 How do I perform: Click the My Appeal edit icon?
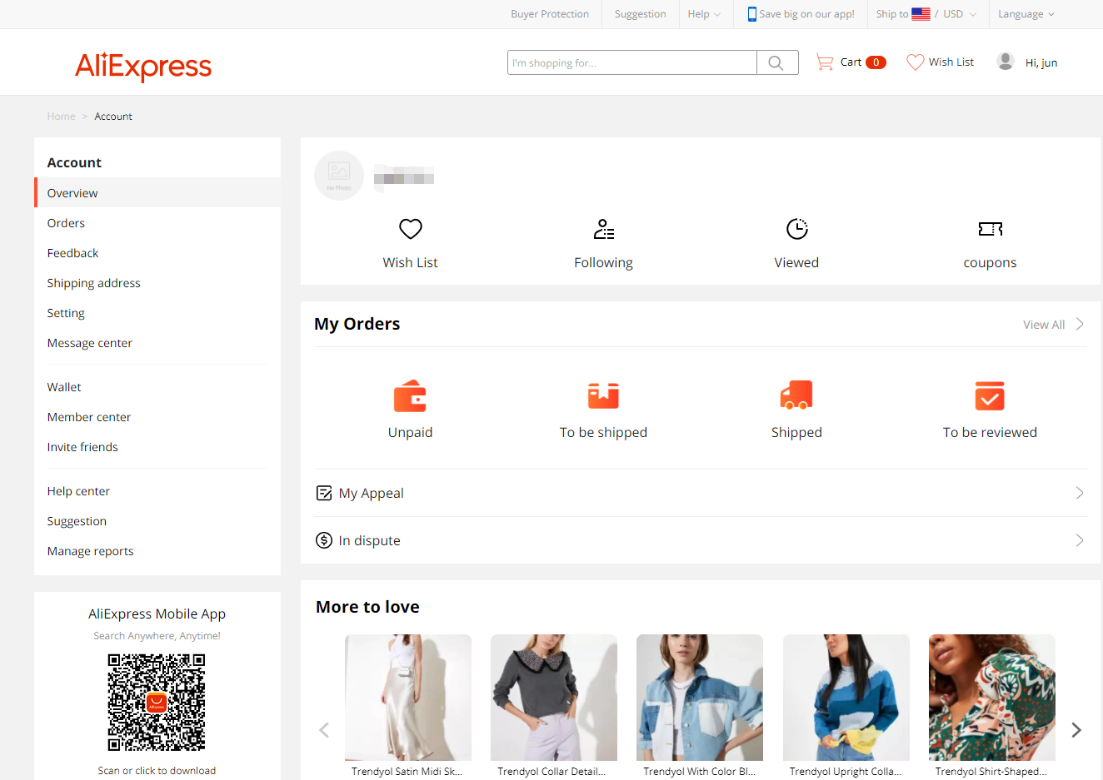(324, 493)
